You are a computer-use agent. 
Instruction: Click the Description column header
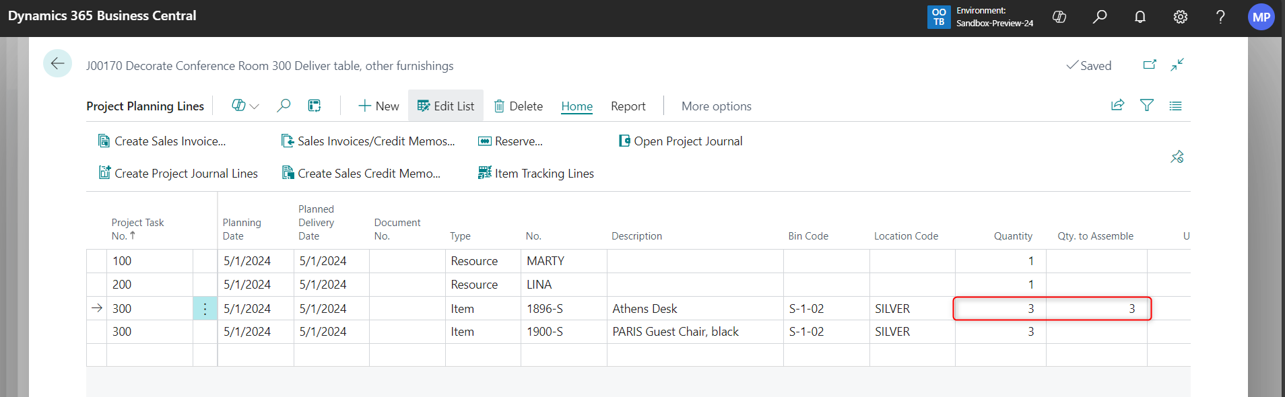point(636,236)
